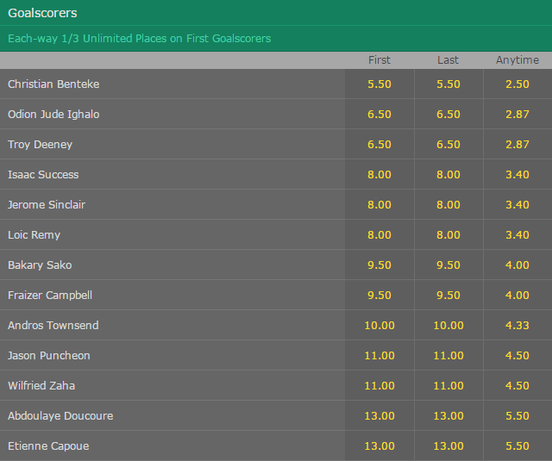Screen dimensions: 552x461
Task: Select Fraizer Campbell anytime odds 4.00
Action: pyautogui.click(x=517, y=295)
